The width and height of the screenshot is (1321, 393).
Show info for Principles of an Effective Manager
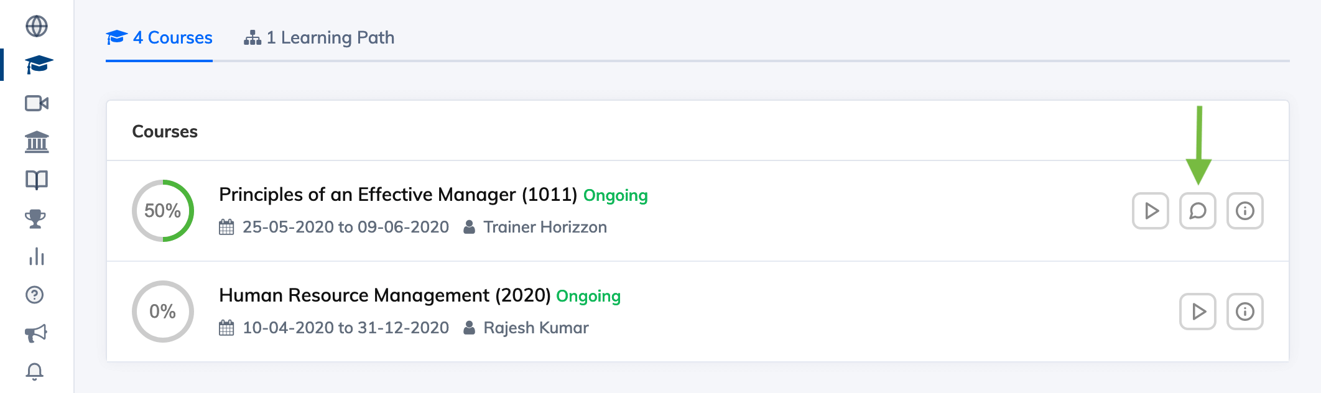click(x=1245, y=211)
